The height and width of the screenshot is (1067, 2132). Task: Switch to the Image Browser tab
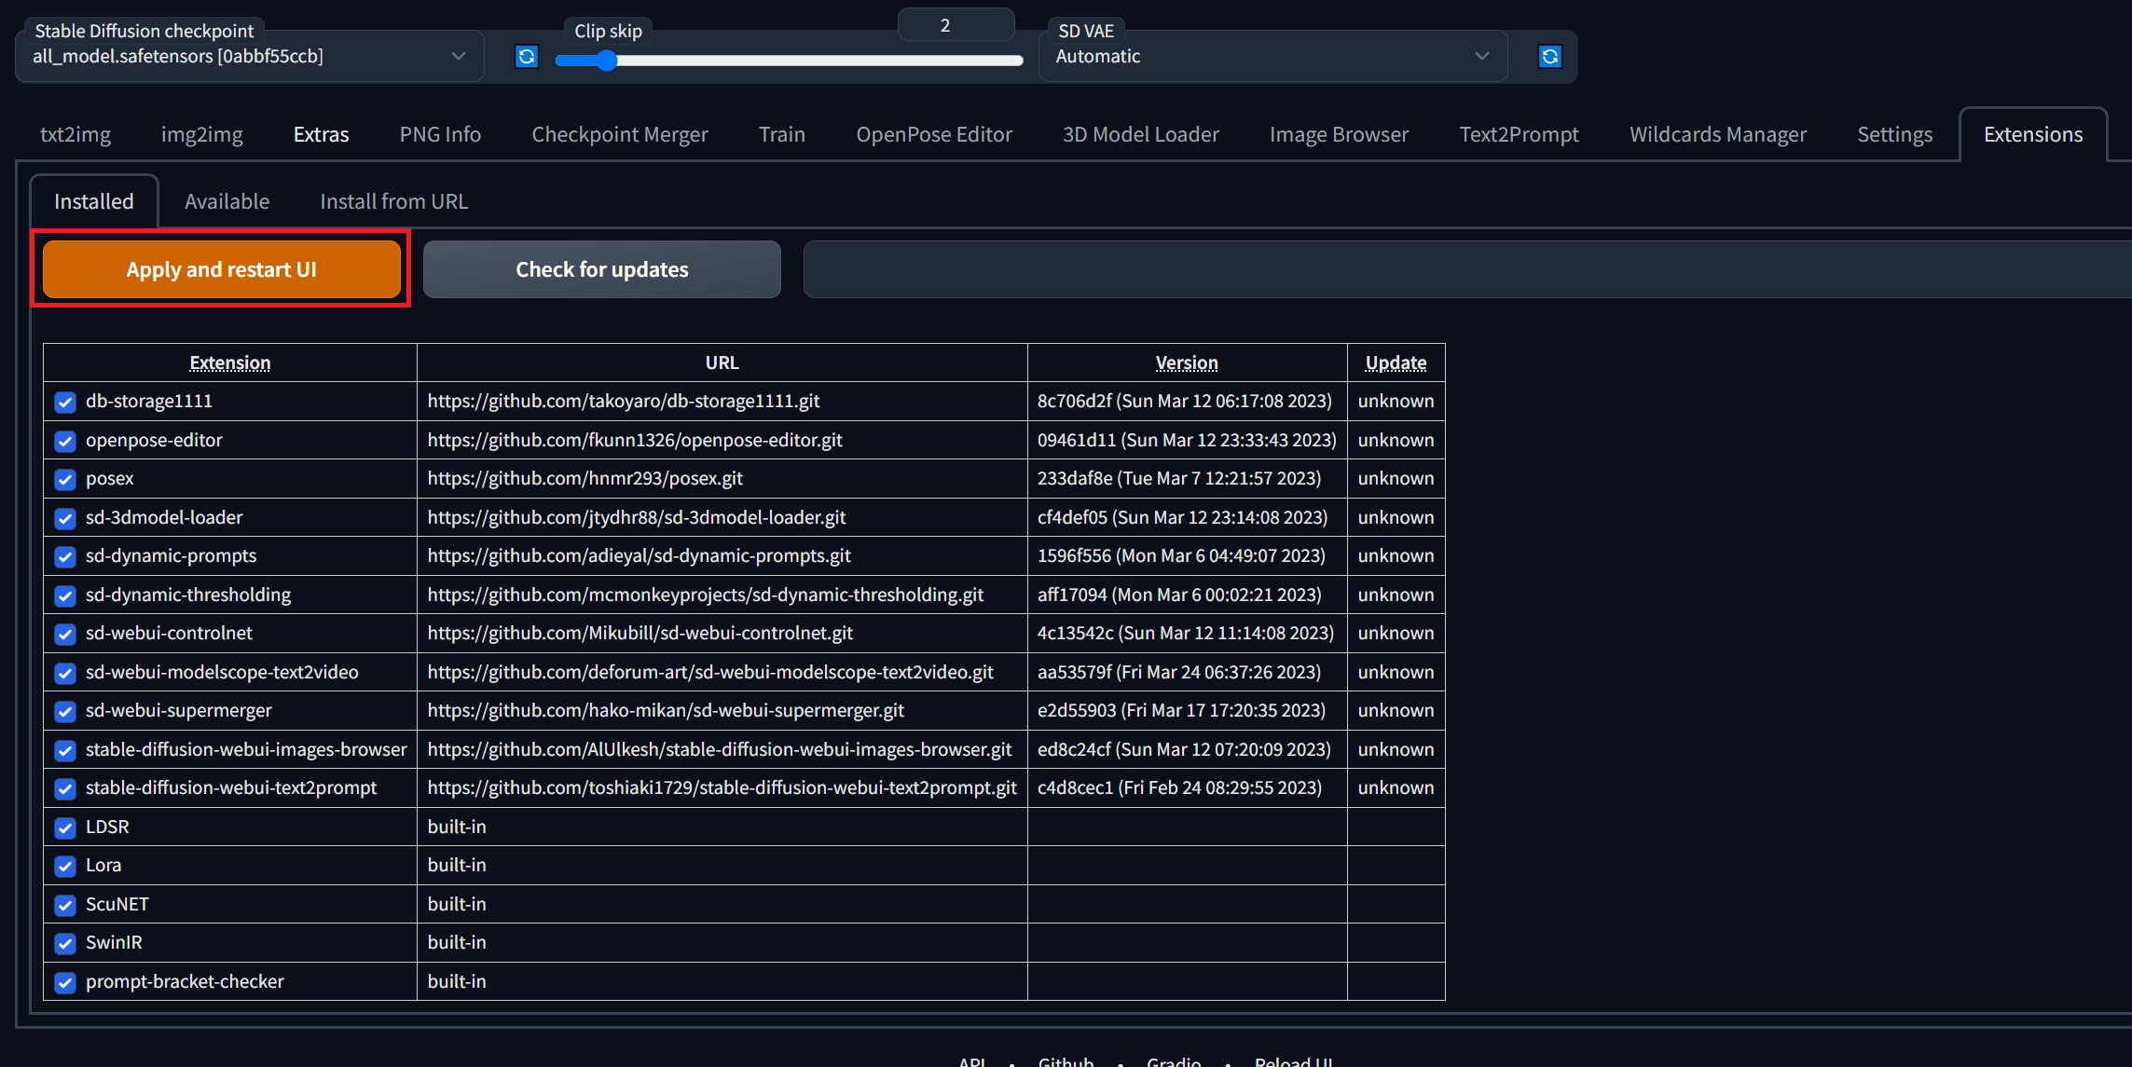(x=1339, y=133)
